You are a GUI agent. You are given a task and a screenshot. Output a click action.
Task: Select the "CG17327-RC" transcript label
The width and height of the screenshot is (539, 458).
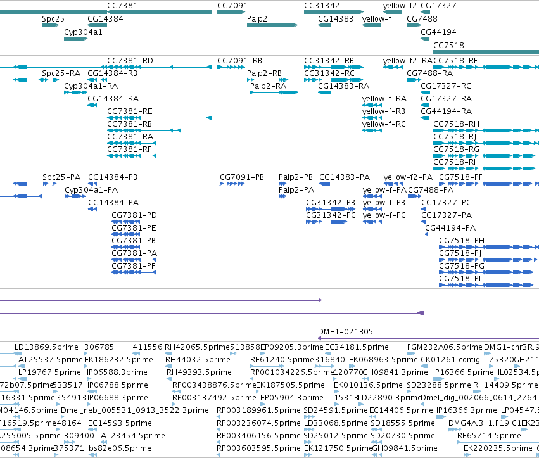click(x=446, y=86)
